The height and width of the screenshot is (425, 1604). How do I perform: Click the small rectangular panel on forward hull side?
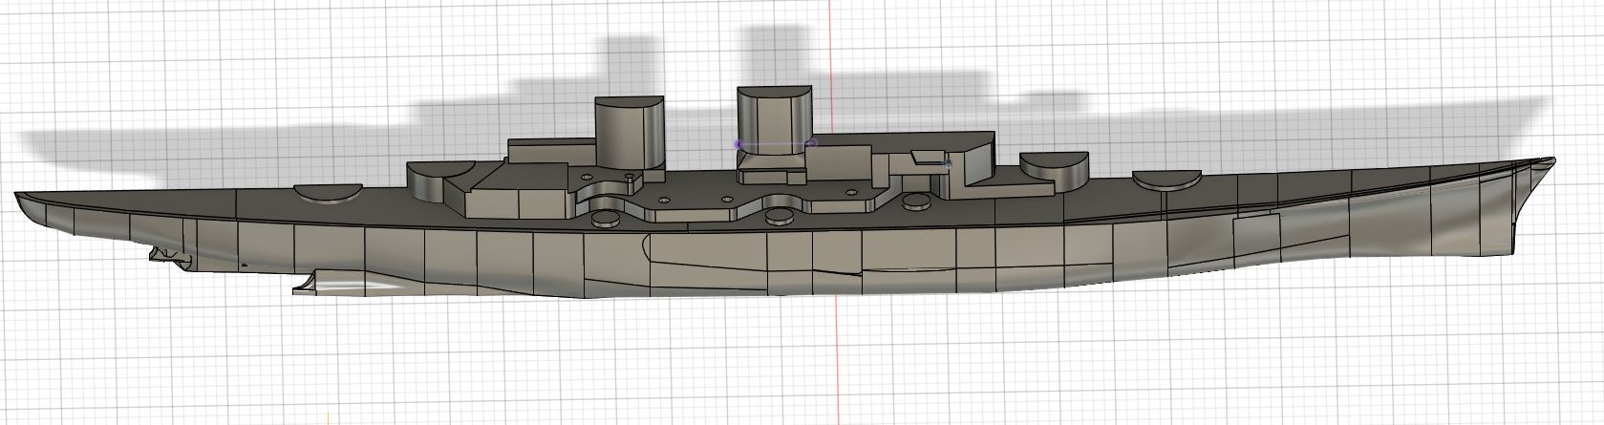[1254, 235]
